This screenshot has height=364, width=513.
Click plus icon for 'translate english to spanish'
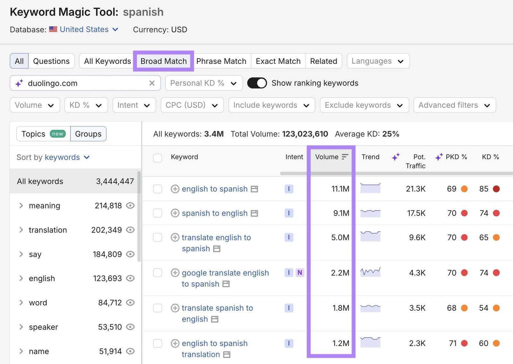[175, 237]
